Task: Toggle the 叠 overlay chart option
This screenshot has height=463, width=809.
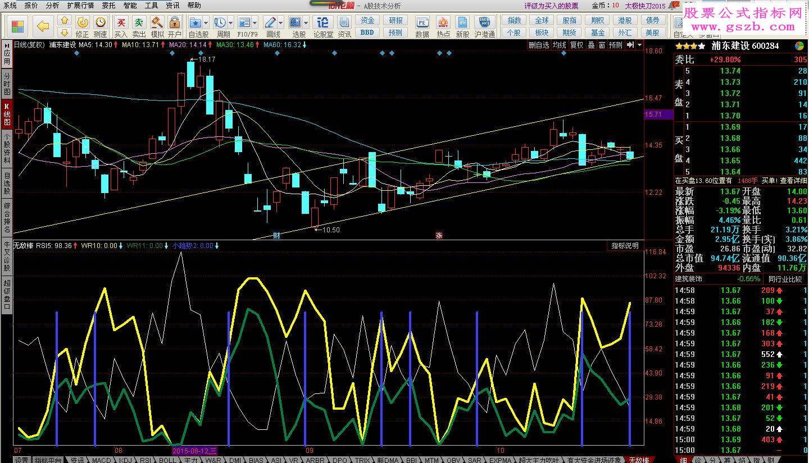Action: pos(591,45)
